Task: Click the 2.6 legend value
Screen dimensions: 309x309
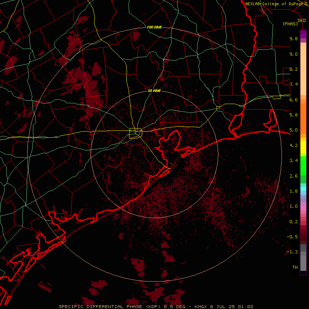Action: (294, 176)
